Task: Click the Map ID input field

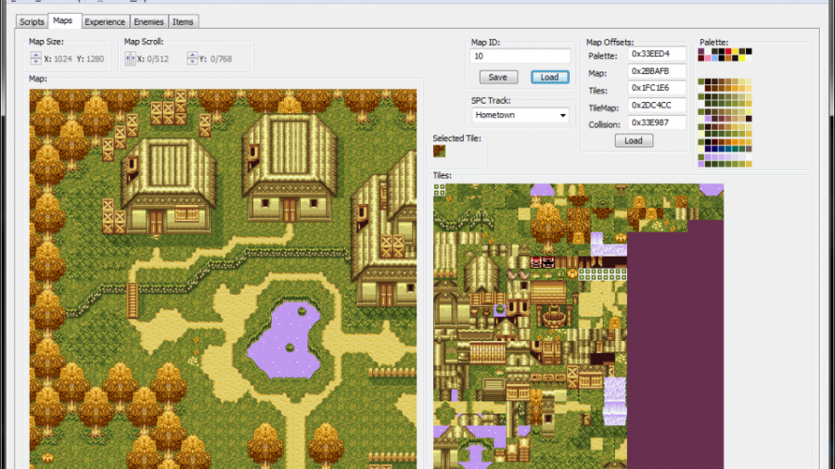Action: click(x=520, y=56)
